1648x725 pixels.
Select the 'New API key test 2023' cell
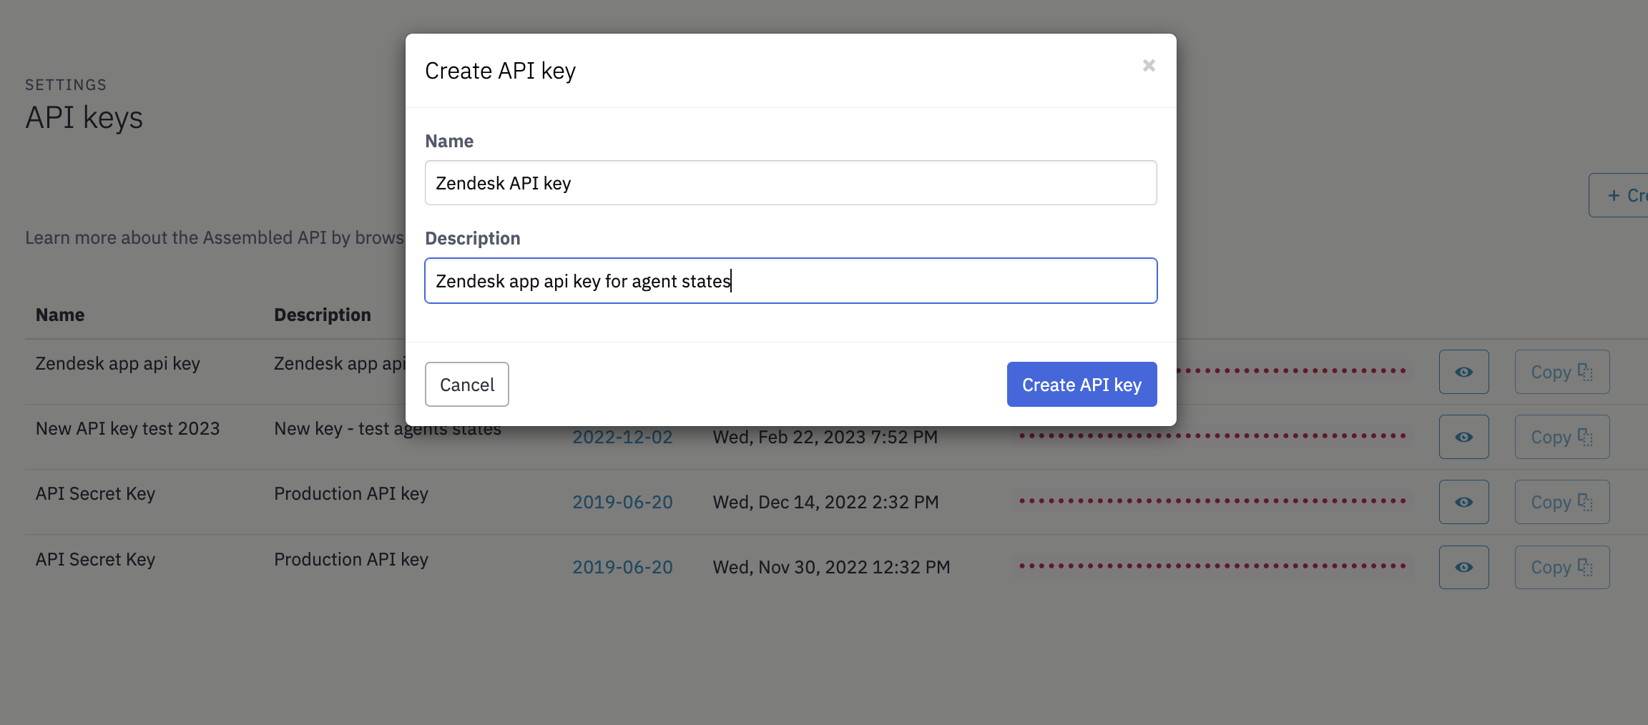127,429
